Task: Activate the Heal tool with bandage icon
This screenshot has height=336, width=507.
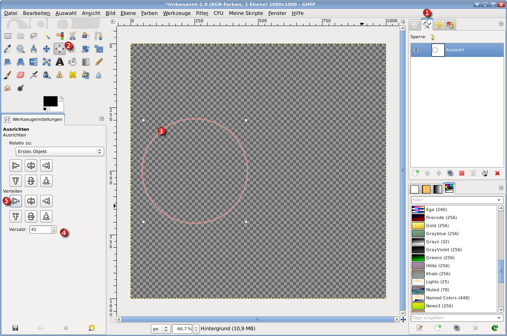Action: (x=73, y=75)
